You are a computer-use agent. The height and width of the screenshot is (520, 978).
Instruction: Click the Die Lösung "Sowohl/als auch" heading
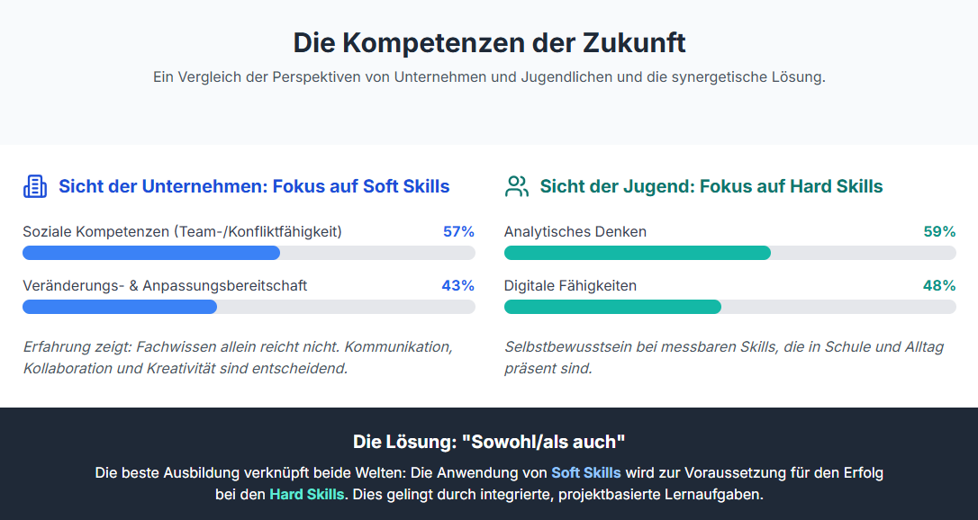489,442
